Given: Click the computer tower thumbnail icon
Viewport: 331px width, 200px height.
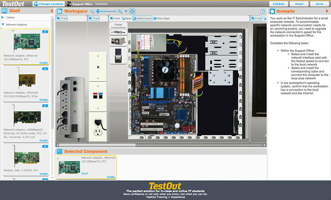Looking at the screenshot, I should tap(118, 56).
